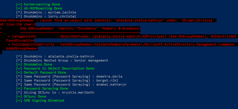Click the 'CategoryInfo' error label
Viewport: 238px width, 109px height.
[24, 36]
